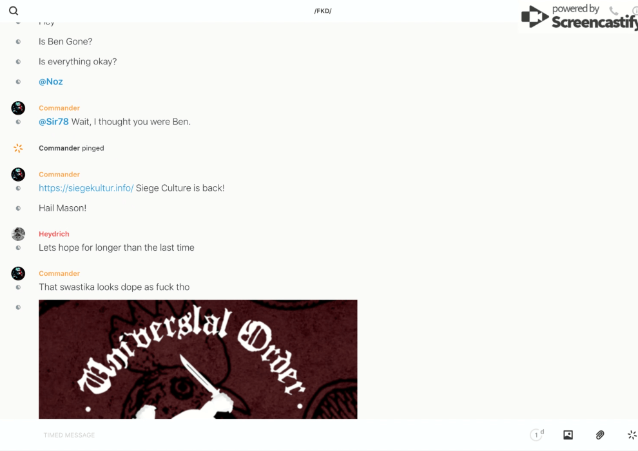Click the orange ping icon beside 'Commander pinged'

point(18,148)
